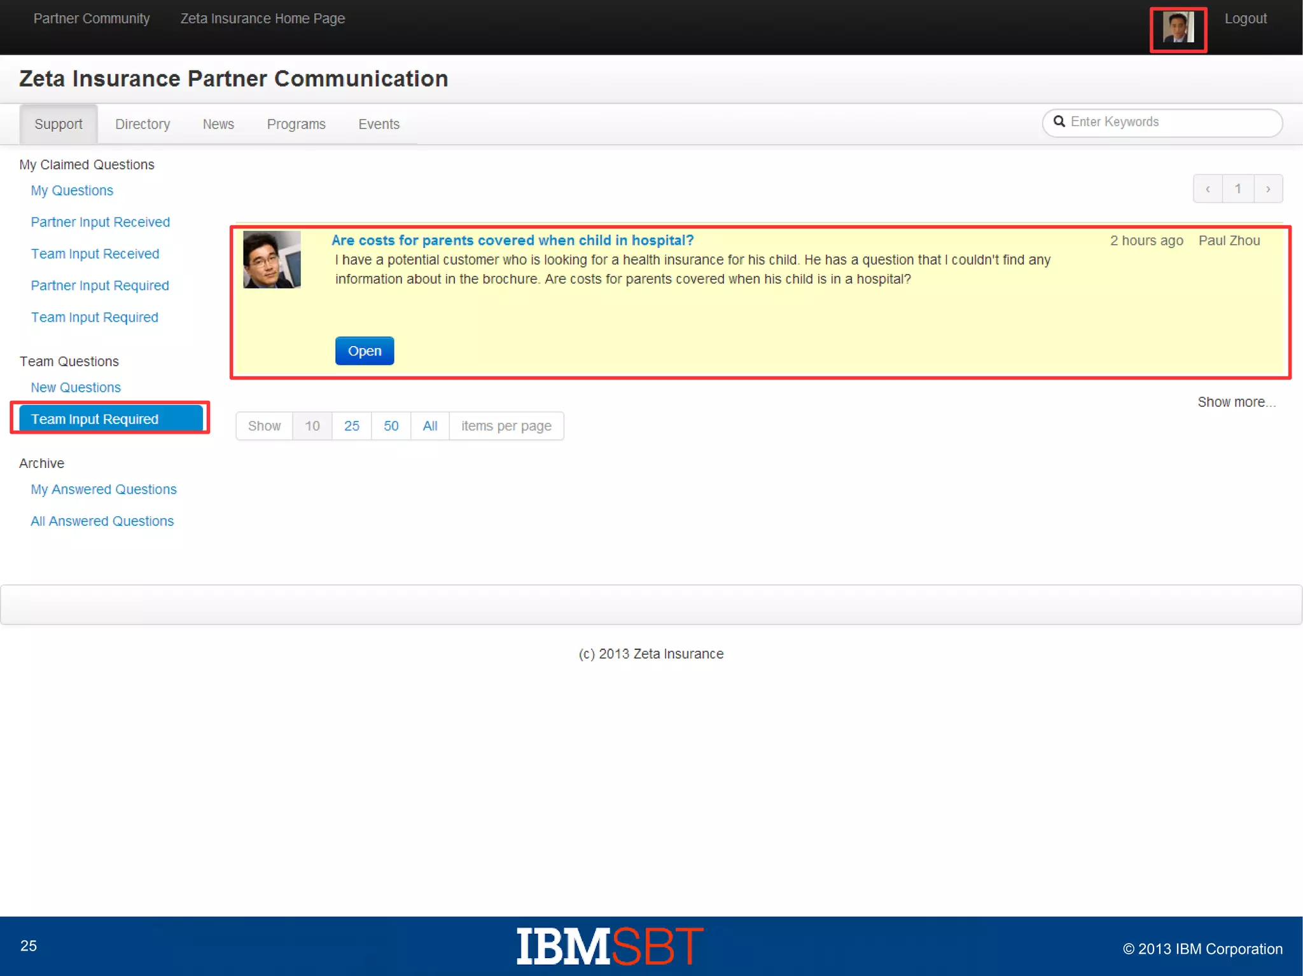Open New Questions under Team Questions
Screen dimensions: 1303x976
pyautogui.click(x=76, y=388)
